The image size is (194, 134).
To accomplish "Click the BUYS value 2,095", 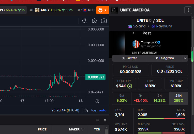I will 143,115.
